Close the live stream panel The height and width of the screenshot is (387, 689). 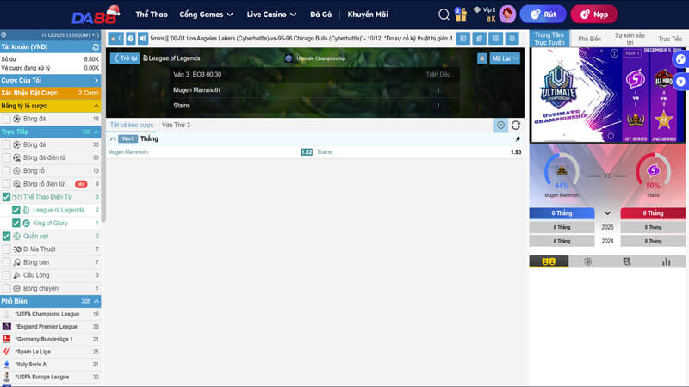click(680, 82)
